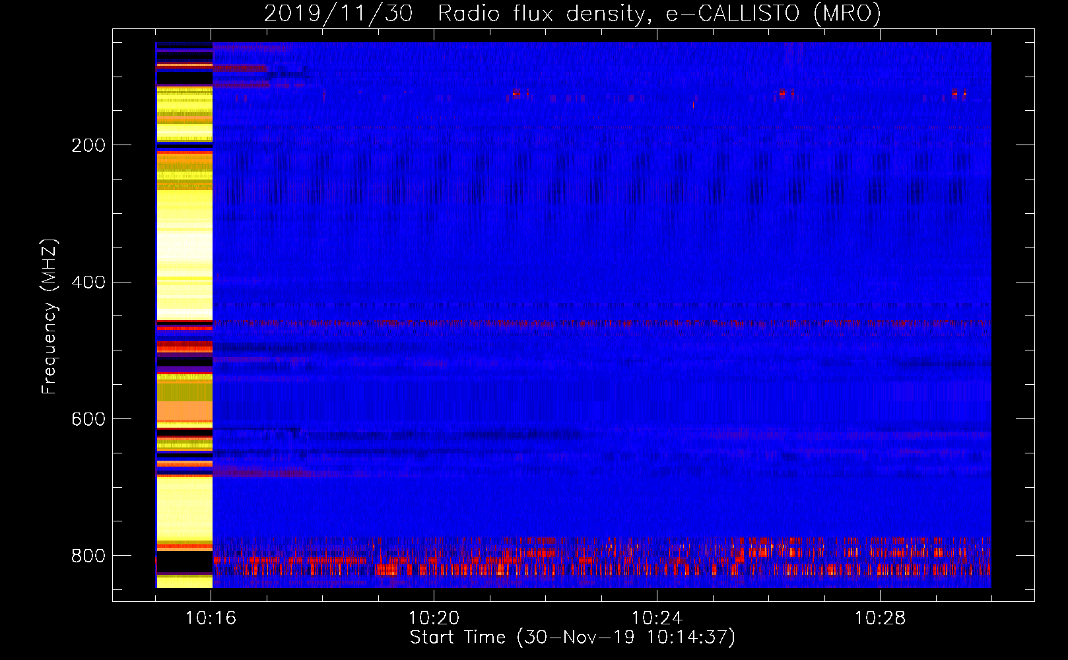The width and height of the screenshot is (1068, 660).
Task: Click the 'Frequency (MHZ)' axis label
Action: [x=50, y=316]
